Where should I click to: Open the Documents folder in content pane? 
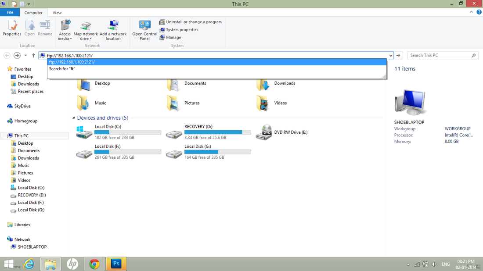[186, 83]
